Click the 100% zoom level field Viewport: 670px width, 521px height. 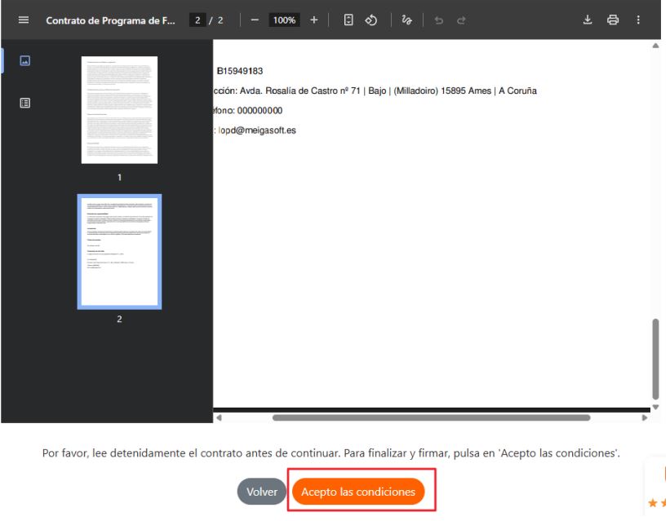click(x=284, y=20)
